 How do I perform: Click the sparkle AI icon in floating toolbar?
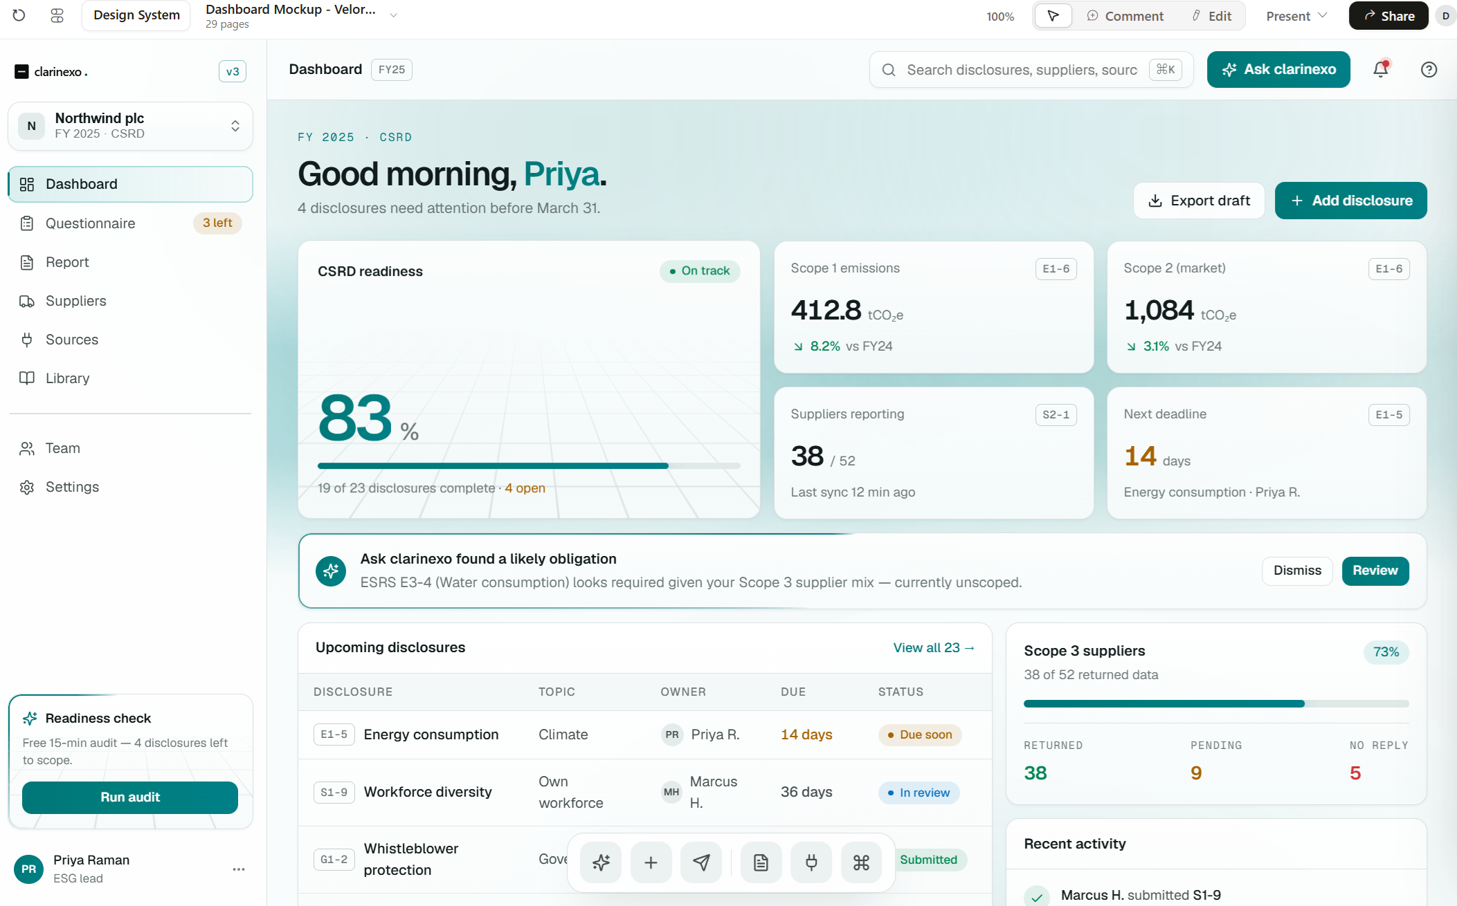[601, 862]
